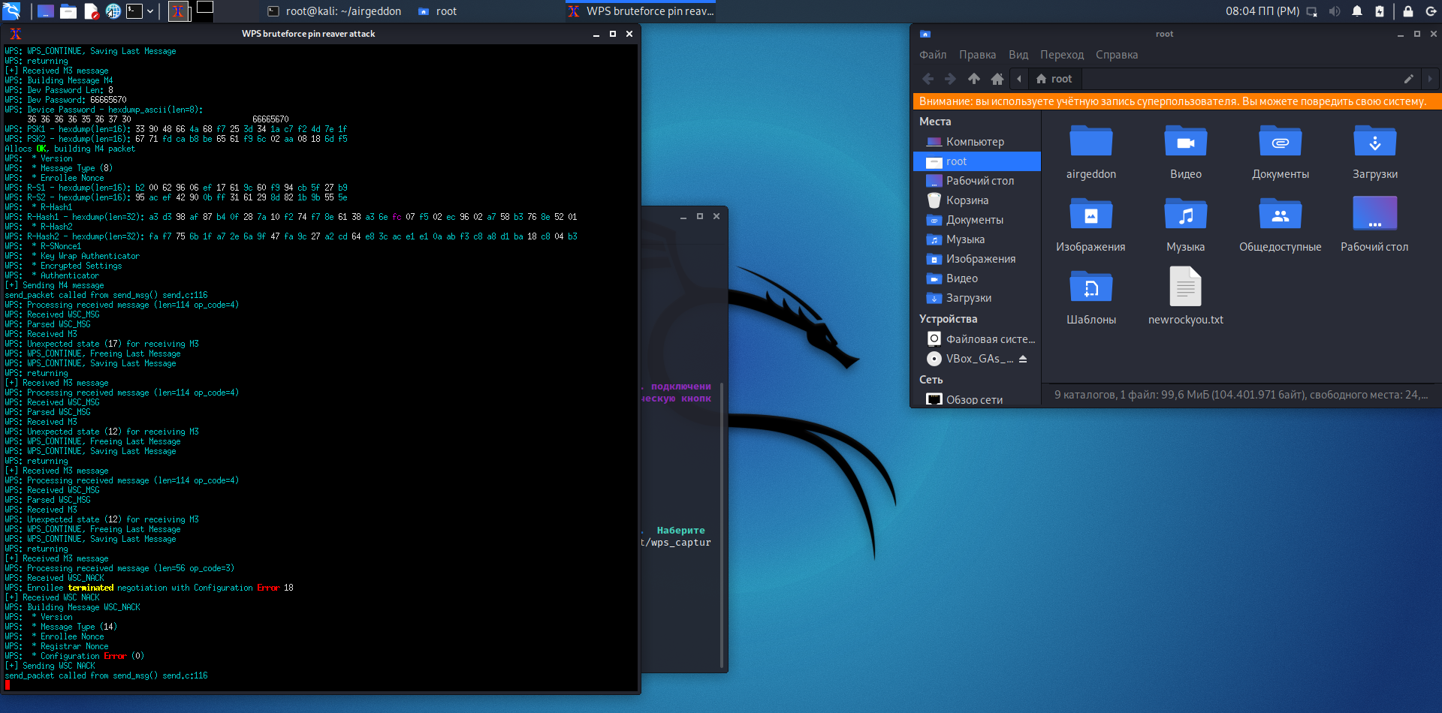Image resolution: width=1442 pixels, height=713 pixels.
Task: Launch the file manager from panel
Action: 68,11
